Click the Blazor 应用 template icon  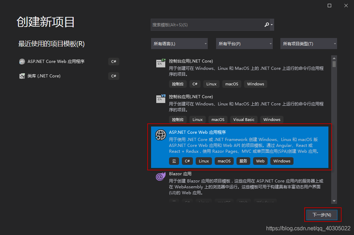tap(160, 176)
